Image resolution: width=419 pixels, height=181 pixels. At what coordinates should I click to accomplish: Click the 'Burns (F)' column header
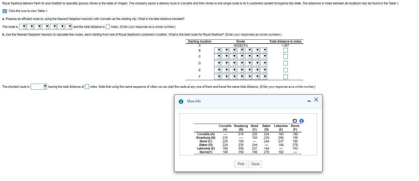coord(295,128)
